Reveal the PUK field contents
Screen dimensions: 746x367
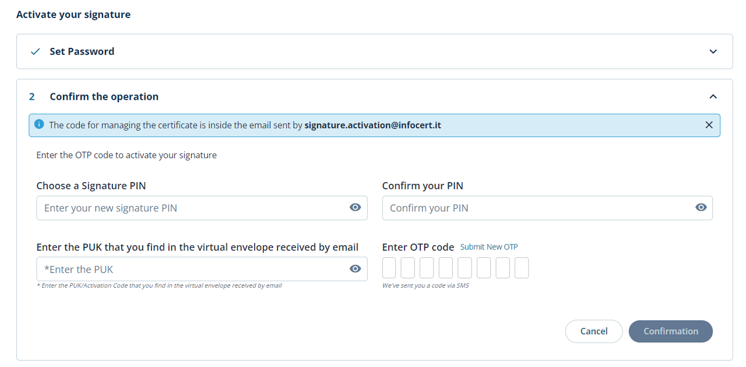pos(355,269)
